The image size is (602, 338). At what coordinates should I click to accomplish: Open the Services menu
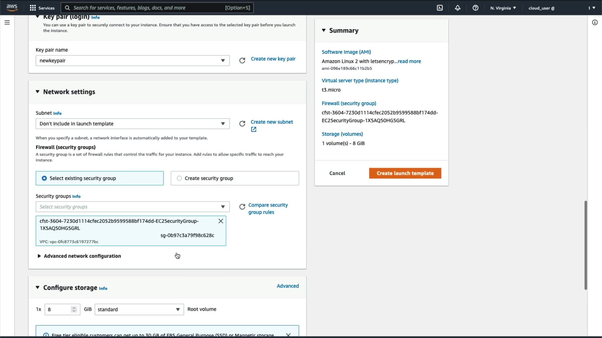coord(42,8)
